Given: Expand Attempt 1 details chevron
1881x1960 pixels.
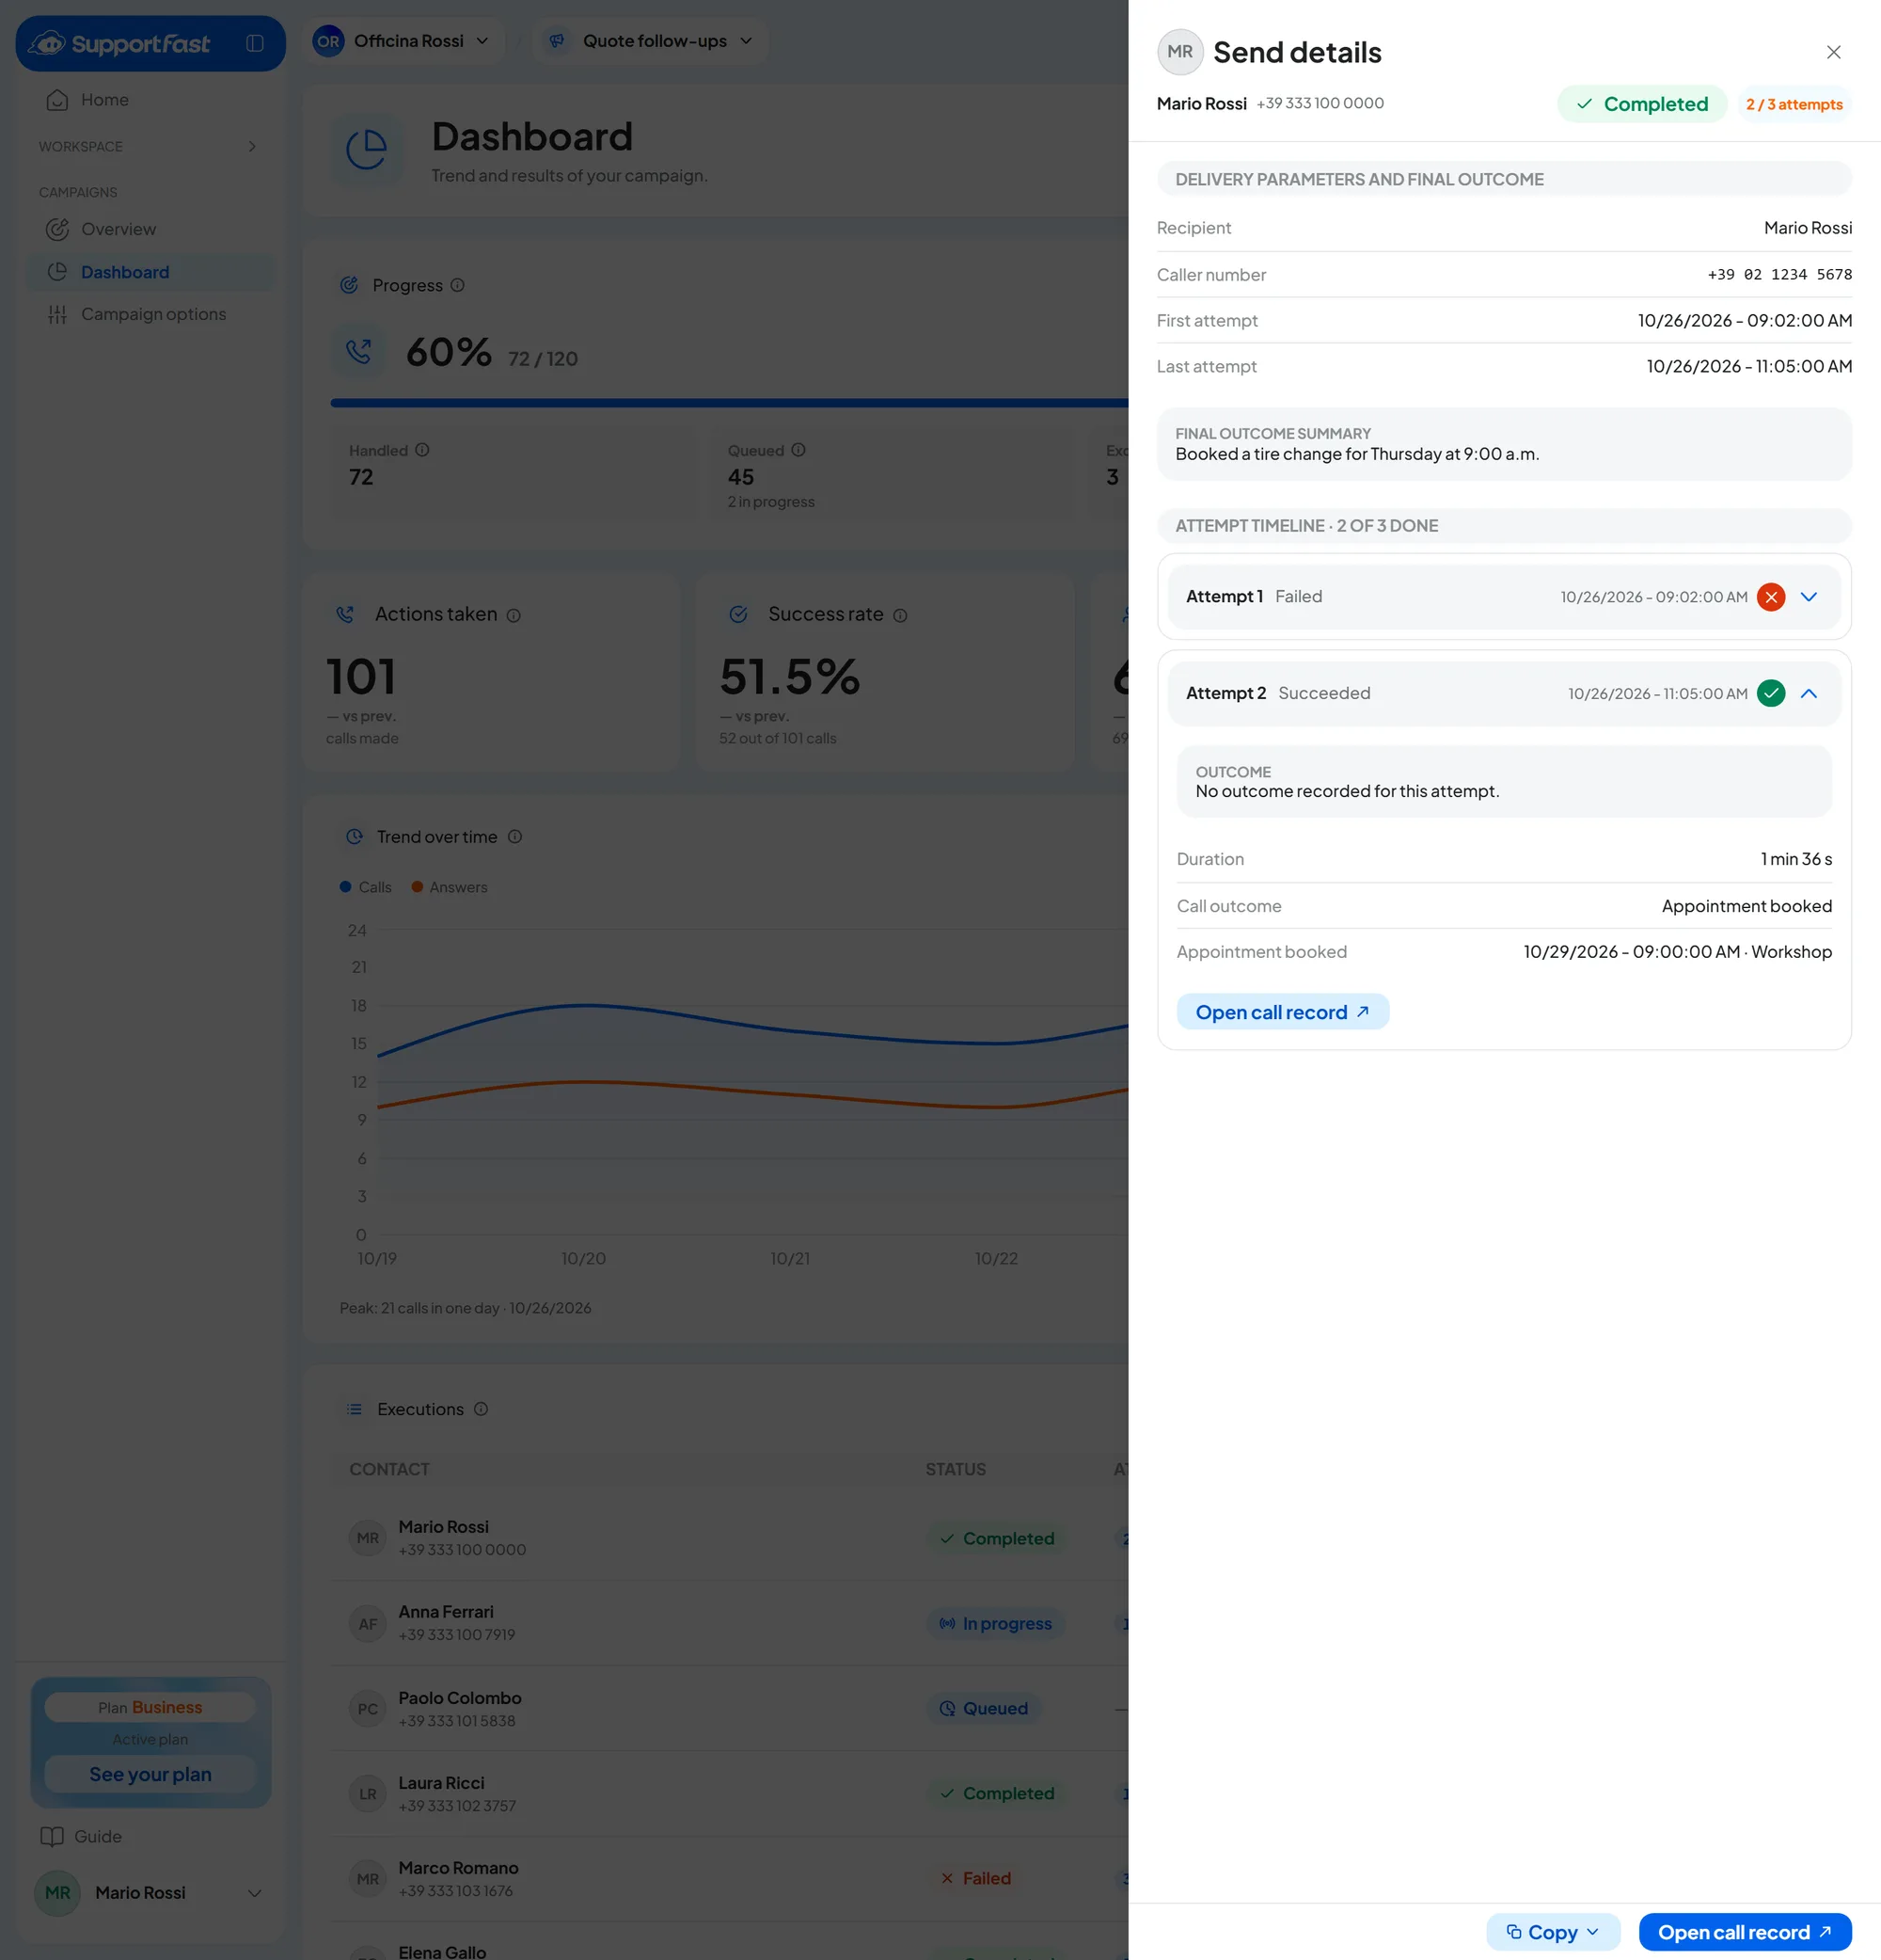Looking at the screenshot, I should (x=1808, y=597).
